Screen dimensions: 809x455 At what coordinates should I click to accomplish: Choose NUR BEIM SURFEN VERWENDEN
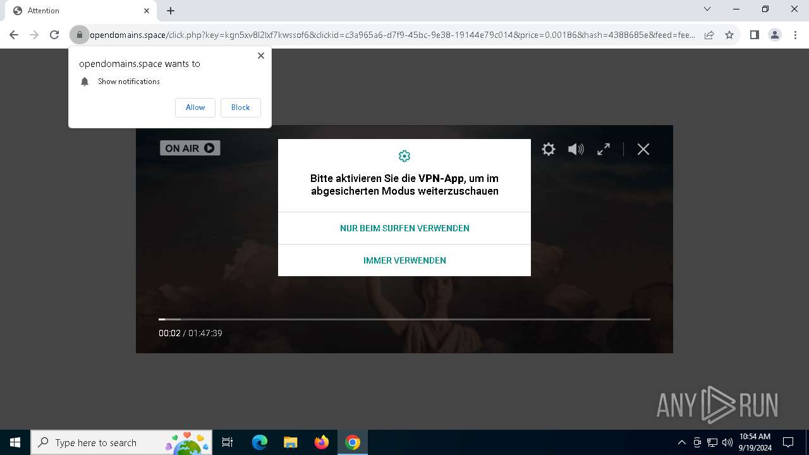coord(404,228)
